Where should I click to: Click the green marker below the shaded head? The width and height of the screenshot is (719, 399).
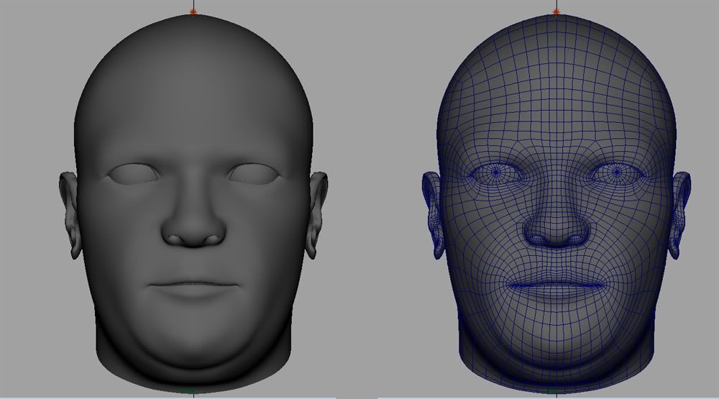[188, 390]
